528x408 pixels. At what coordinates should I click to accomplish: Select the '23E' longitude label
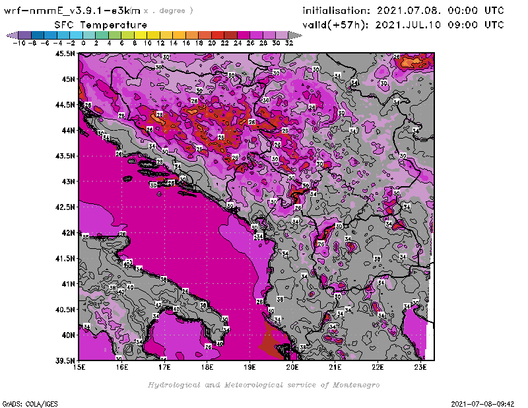pos(420,367)
